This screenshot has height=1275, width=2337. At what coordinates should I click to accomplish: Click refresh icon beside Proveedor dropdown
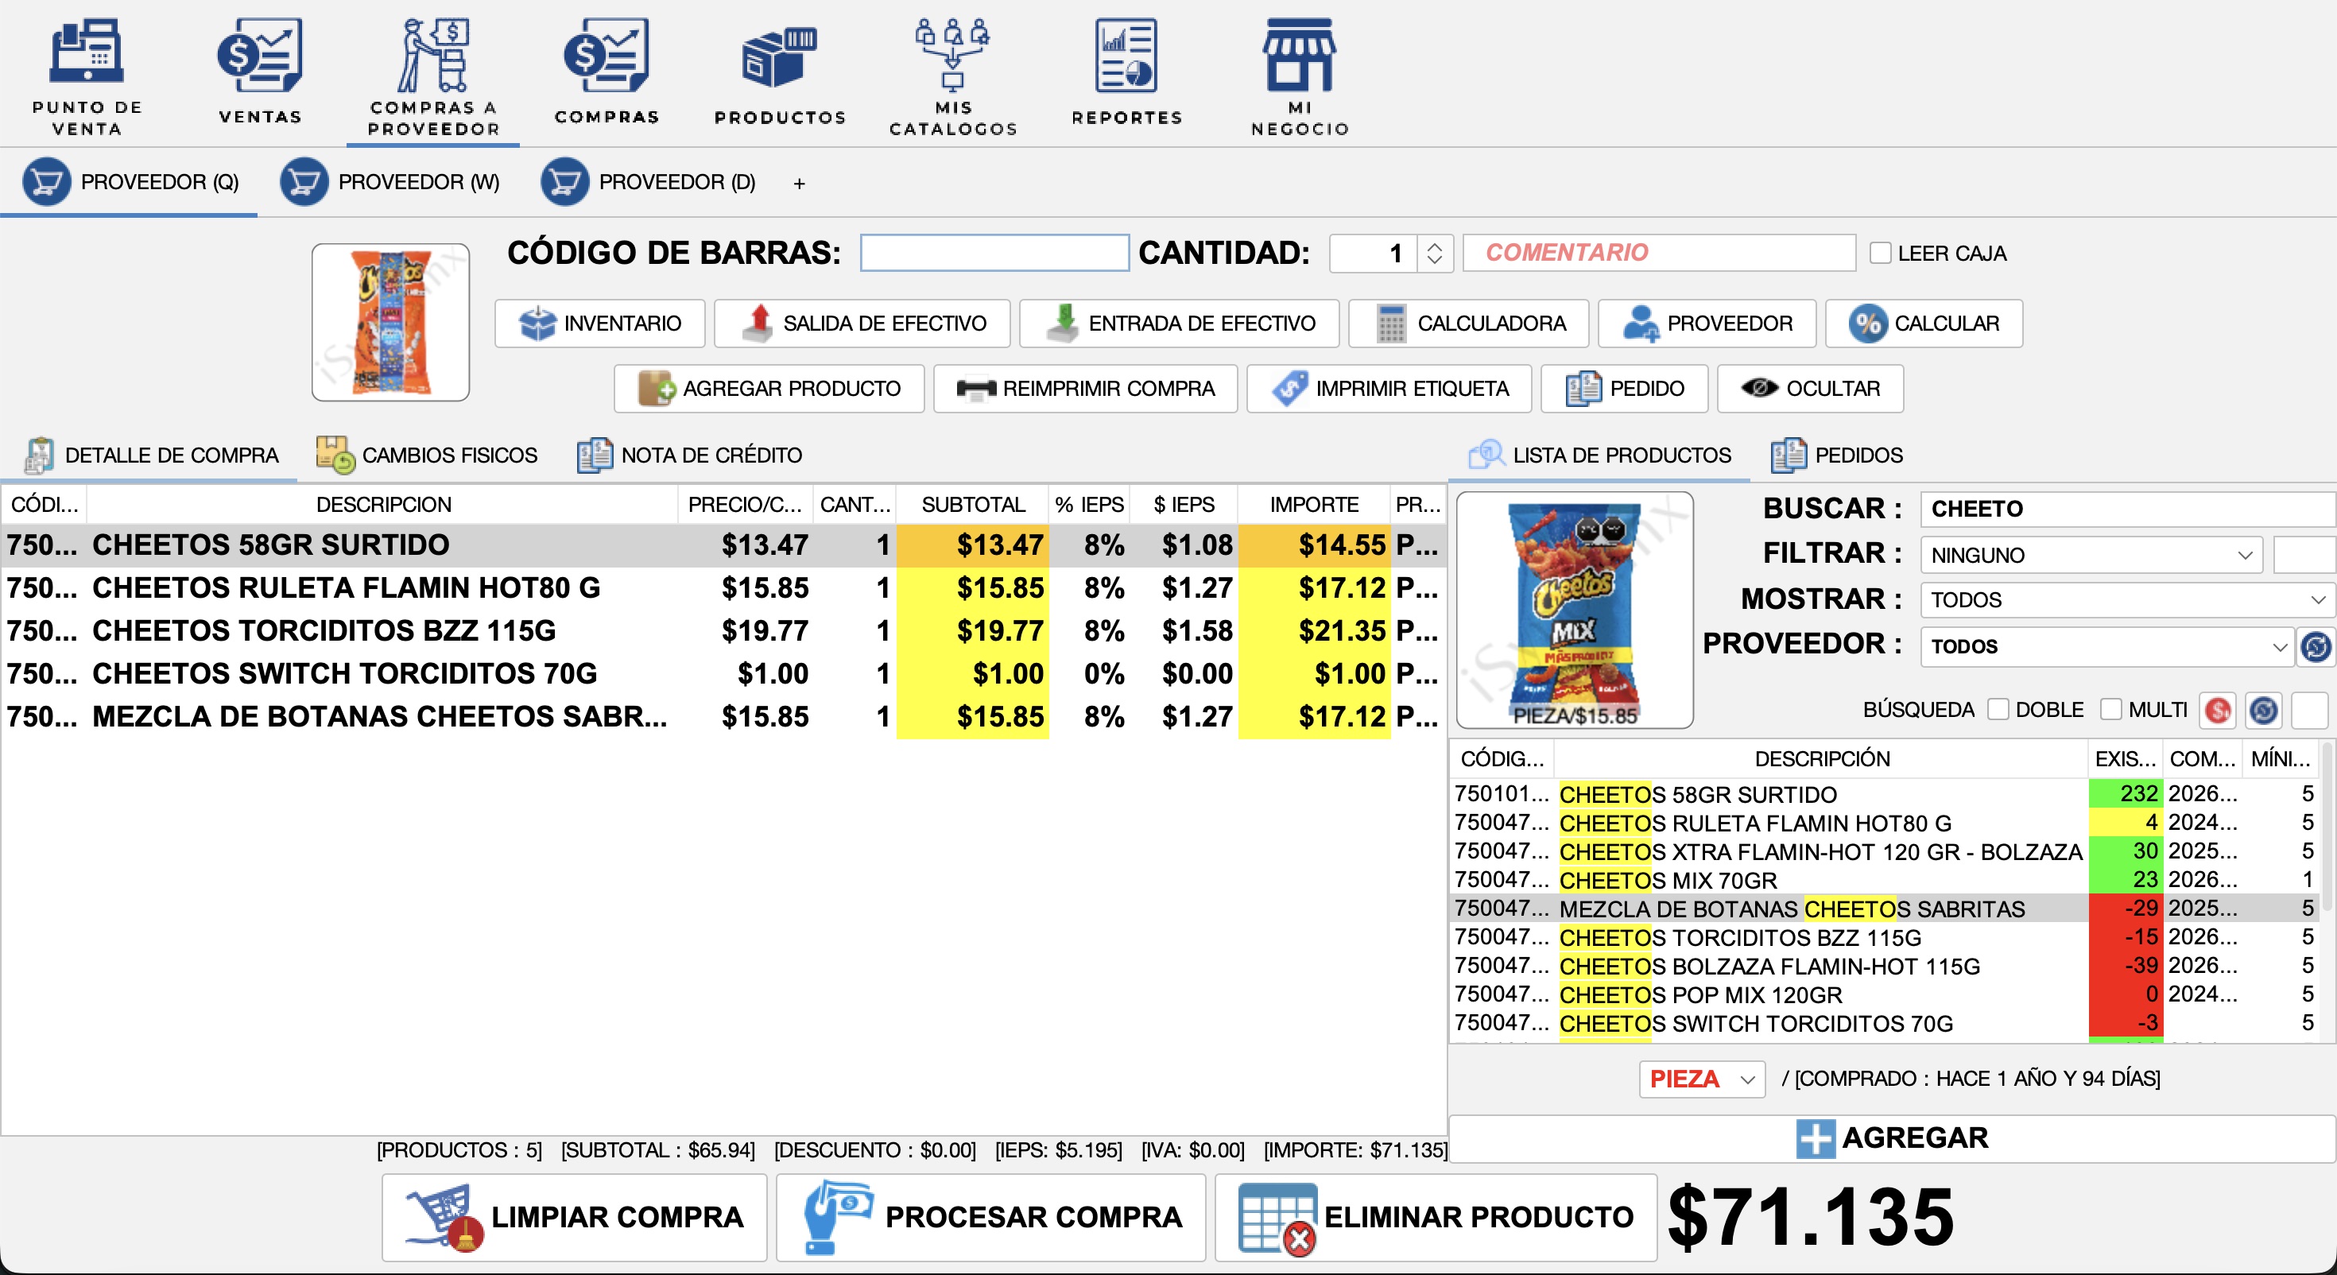[x=2316, y=647]
